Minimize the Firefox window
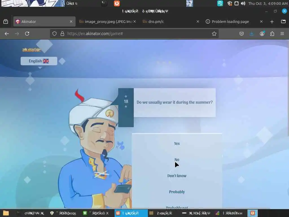289x217 pixels. 266,11
